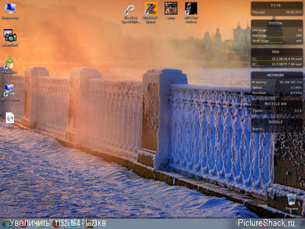Click the C: drive usage bar

(x=270, y=60)
